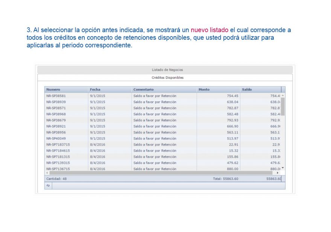Screen dimensions: 331x232
Task: Click the Total: 55863.60 footer value
Action: [225, 179]
